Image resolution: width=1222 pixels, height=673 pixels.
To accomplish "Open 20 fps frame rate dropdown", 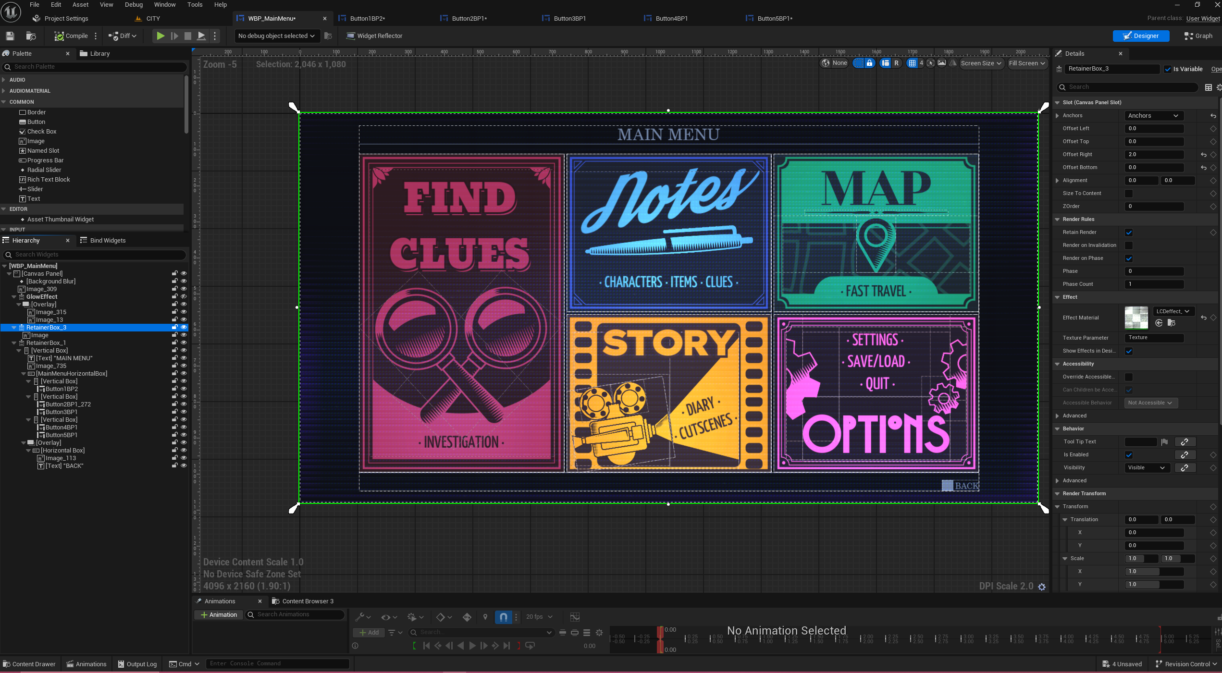I will pyautogui.click(x=539, y=617).
